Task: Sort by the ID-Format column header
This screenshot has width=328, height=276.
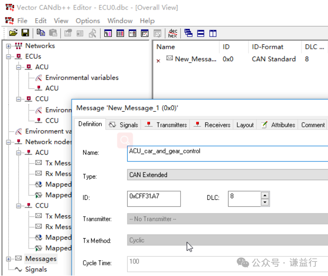Action: tap(275, 47)
